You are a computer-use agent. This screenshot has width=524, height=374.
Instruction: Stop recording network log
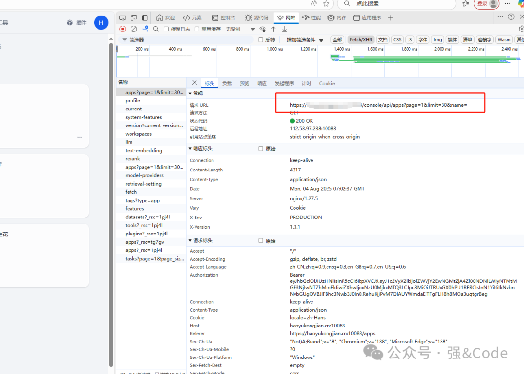coord(123,29)
